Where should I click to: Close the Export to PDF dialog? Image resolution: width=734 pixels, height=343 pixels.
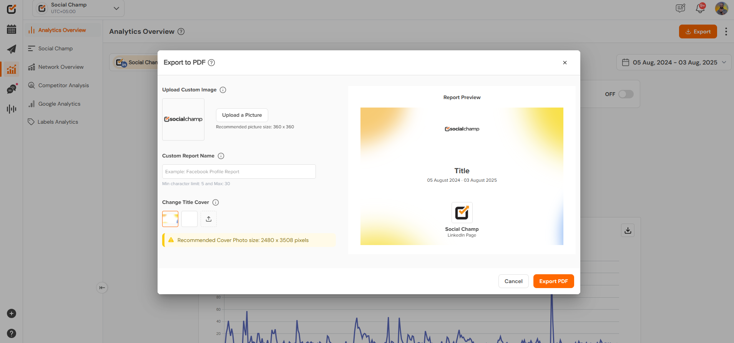point(565,63)
